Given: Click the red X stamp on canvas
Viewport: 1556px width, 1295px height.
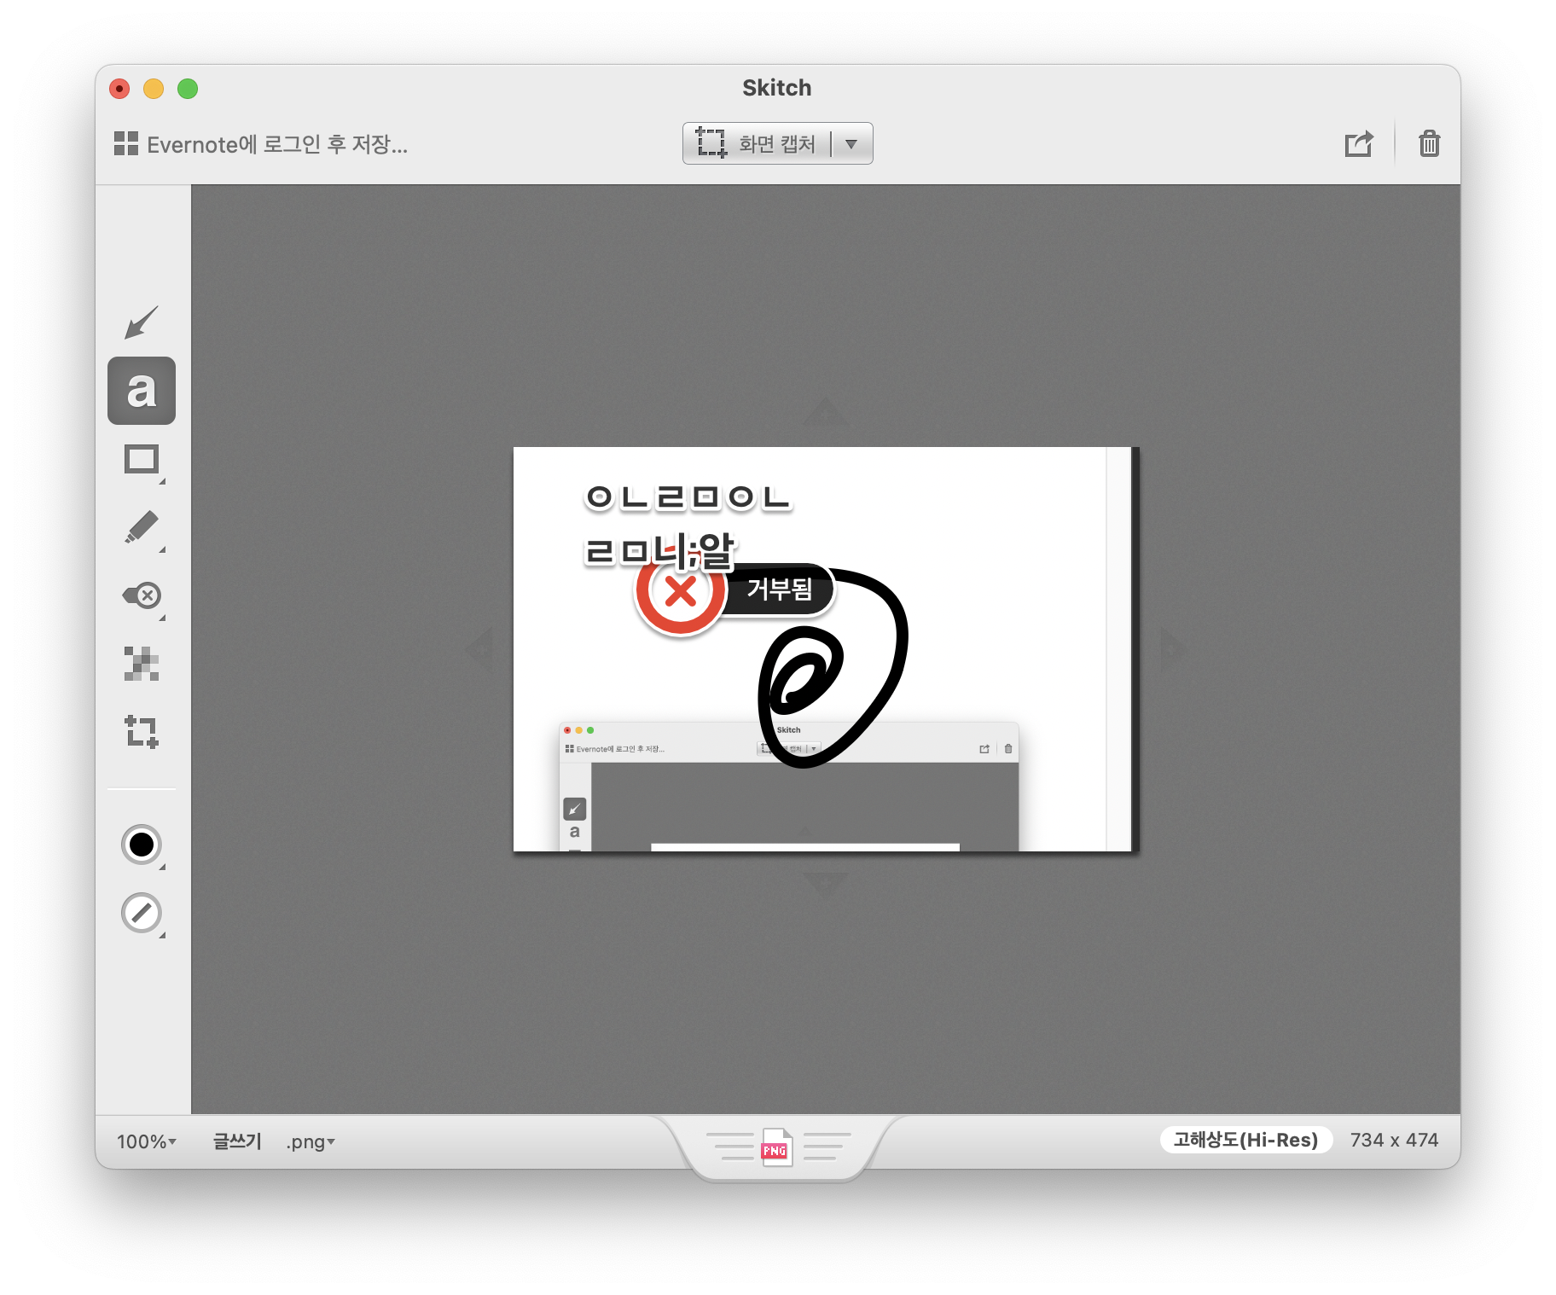Looking at the screenshot, I should (x=681, y=590).
